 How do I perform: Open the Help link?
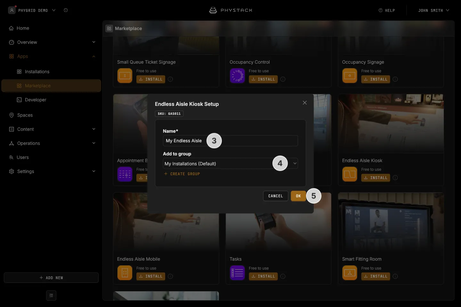tap(387, 10)
